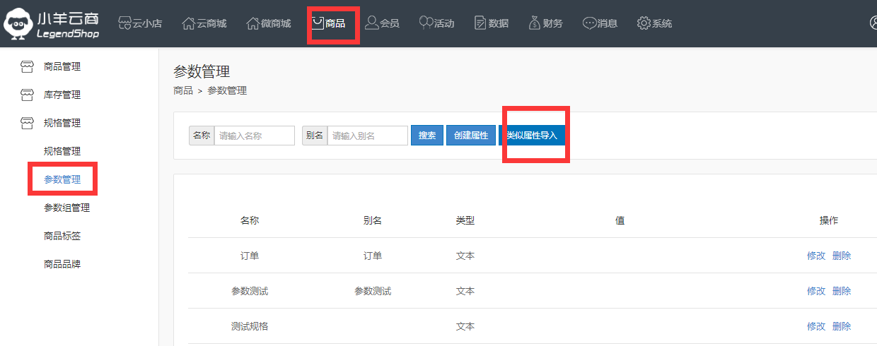Expand 商品管理 in the sidebar
Image resolution: width=877 pixels, height=346 pixels.
coord(62,66)
